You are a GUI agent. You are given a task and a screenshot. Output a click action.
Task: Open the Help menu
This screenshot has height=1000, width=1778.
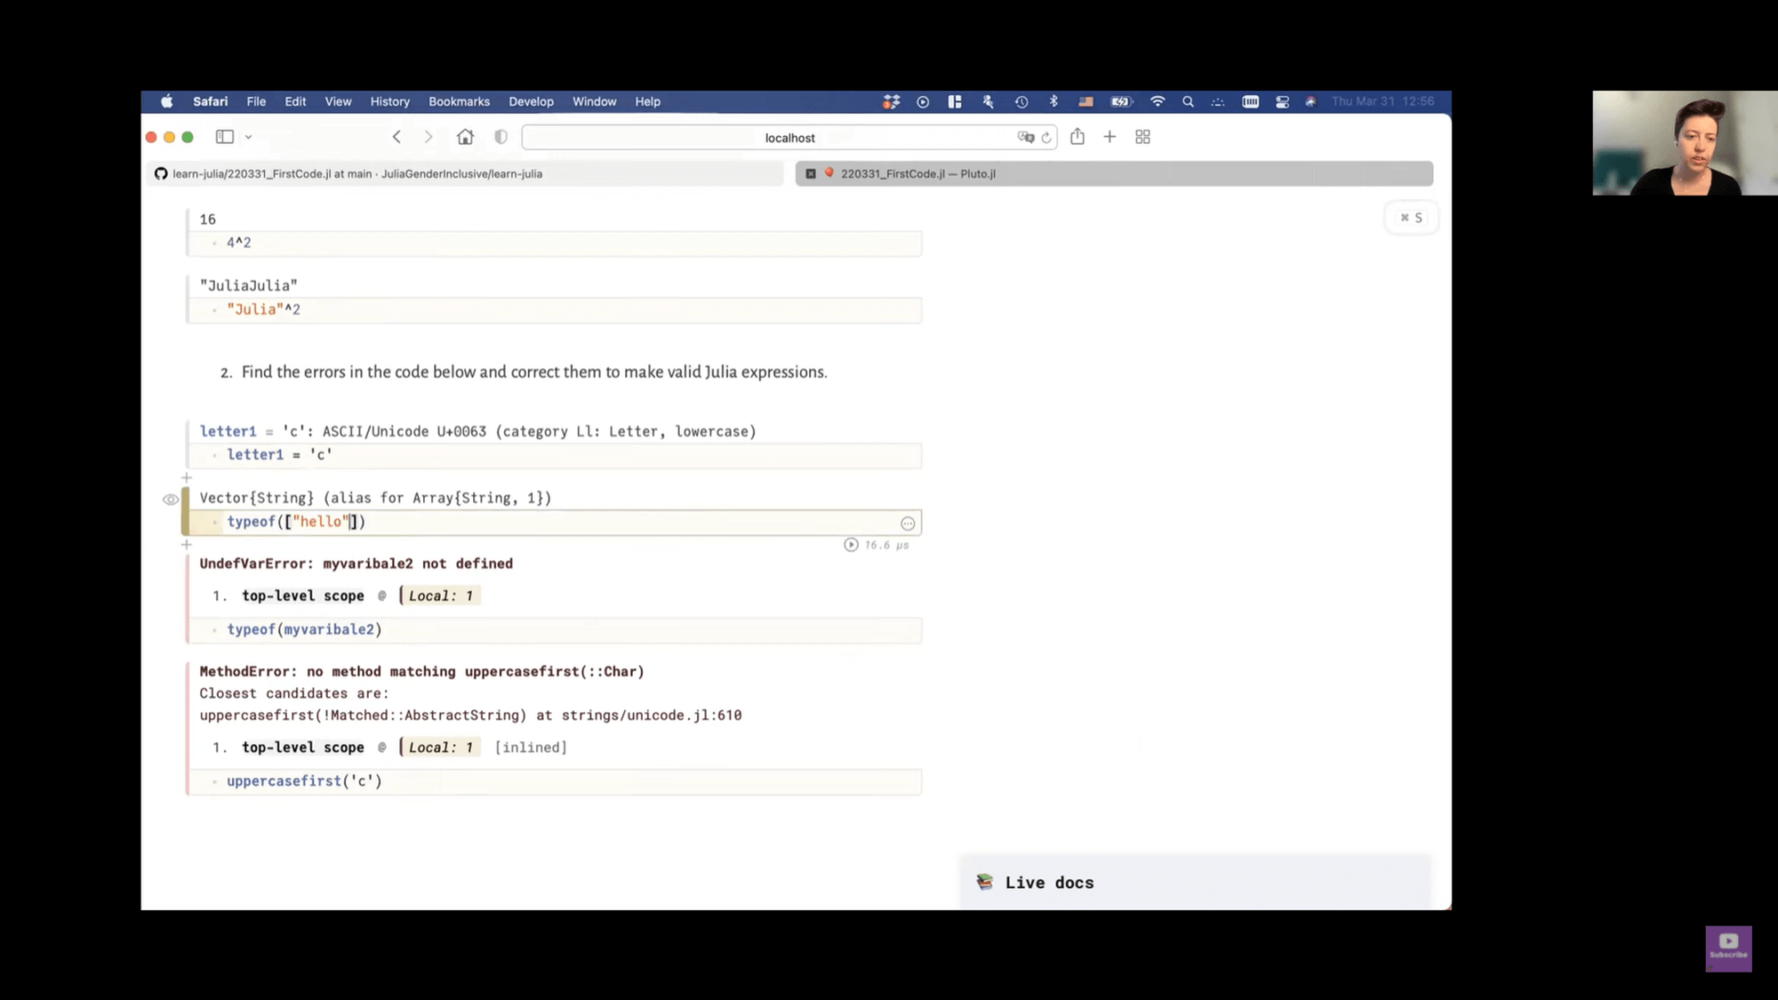click(647, 101)
